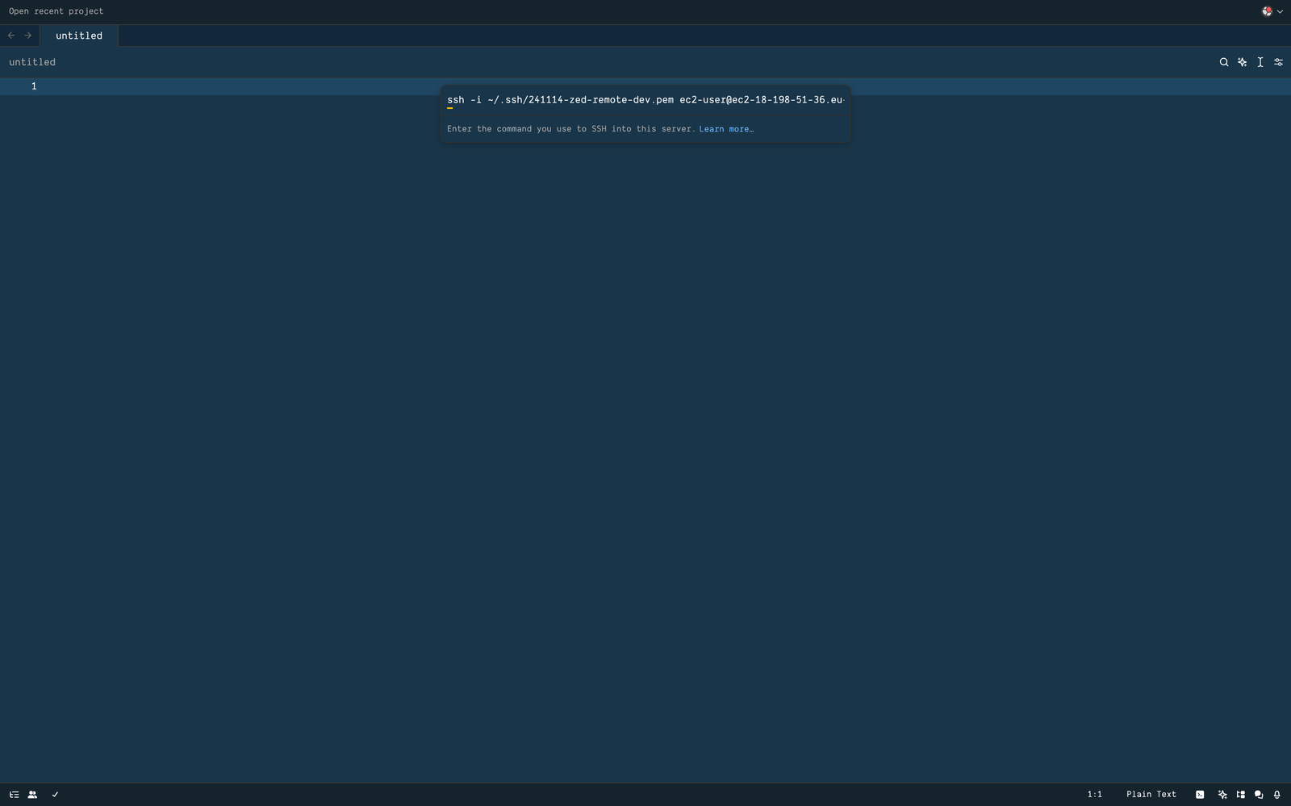Open buffer search with the magnifier icon
The image size is (1291, 806).
tap(1224, 62)
